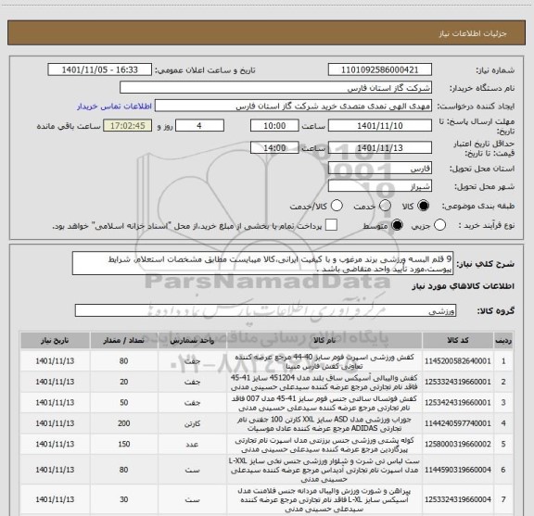The image size is (534, 516).
Task: Click row 7 volleyball jersey set name
Action: click(324, 499)
